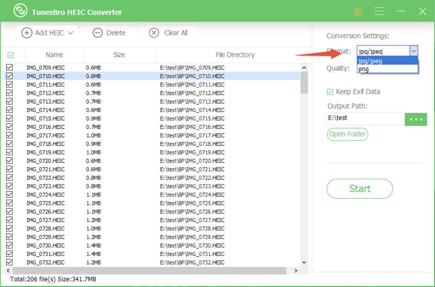435x287 pixels.
Task: Select file name IMG_0730.HEIC
Action: 46,245
